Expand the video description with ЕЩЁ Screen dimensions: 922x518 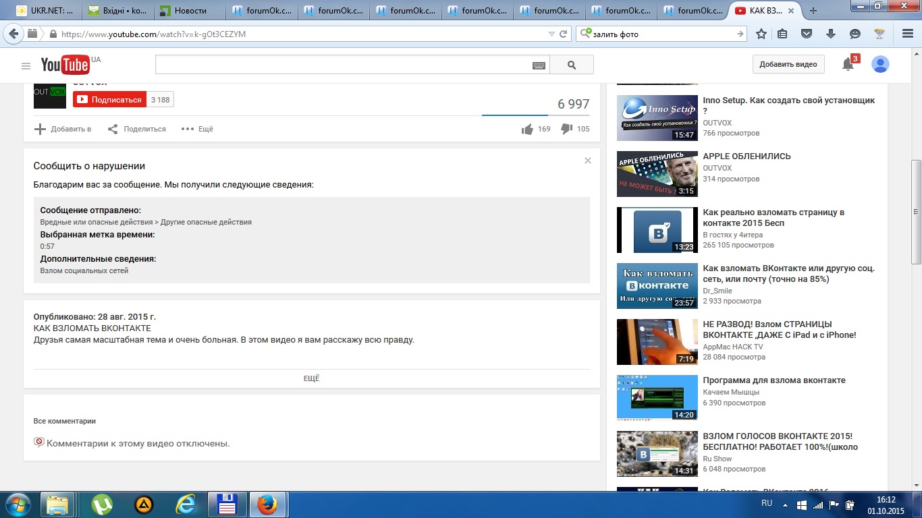tap(311, 378)
